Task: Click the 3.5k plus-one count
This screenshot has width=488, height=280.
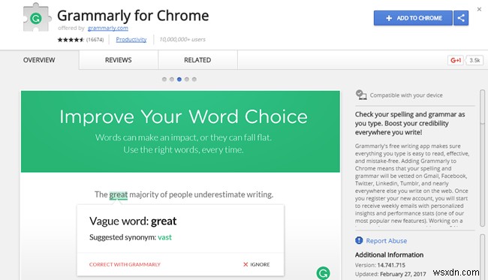Action: 474,60
